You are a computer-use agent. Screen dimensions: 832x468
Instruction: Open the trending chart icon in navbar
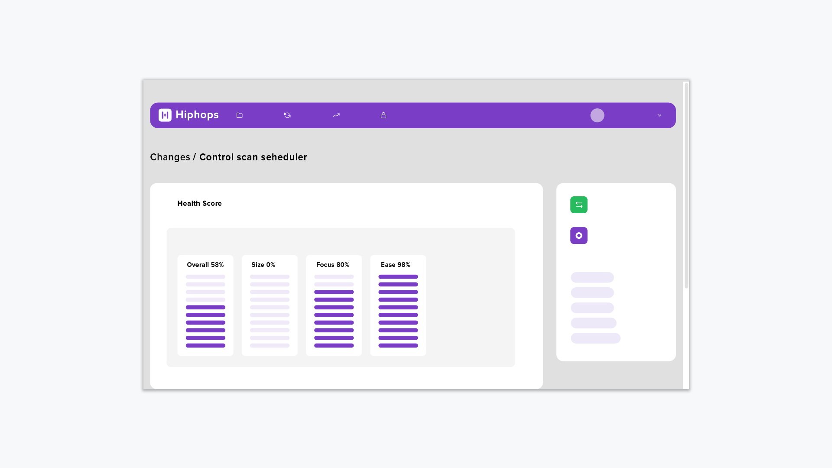click(x=336, y=115)
